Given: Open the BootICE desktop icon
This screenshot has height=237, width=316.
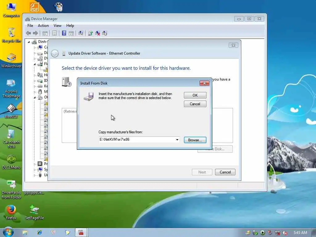Looking at the screenshot, I should click(x=11, y=111).
